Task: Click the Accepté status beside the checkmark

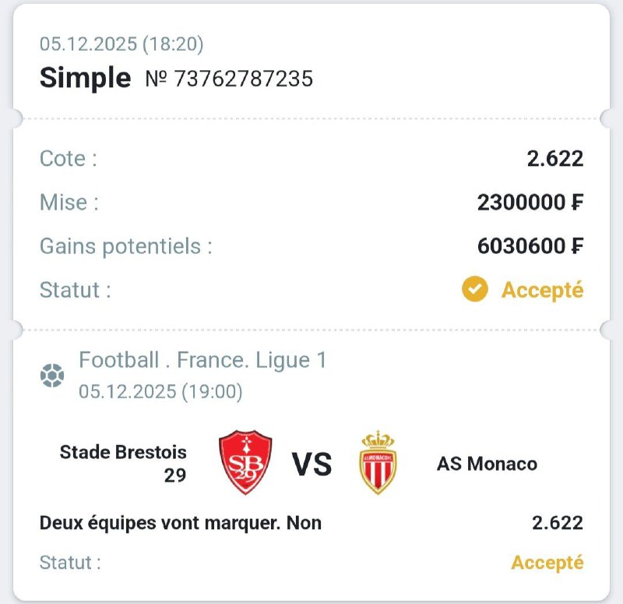Action: (x=542, y=290)
